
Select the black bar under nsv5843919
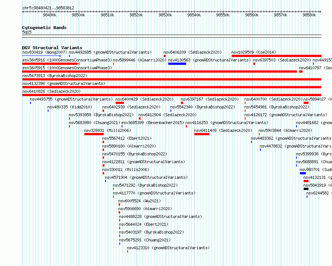[306, 189]
